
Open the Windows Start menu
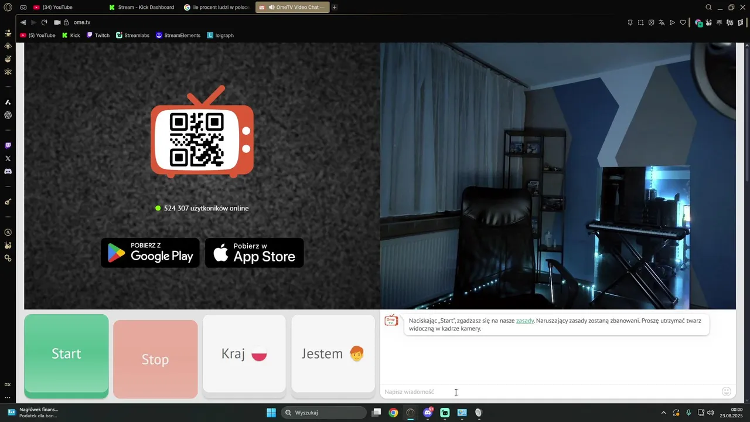[271, 413]
